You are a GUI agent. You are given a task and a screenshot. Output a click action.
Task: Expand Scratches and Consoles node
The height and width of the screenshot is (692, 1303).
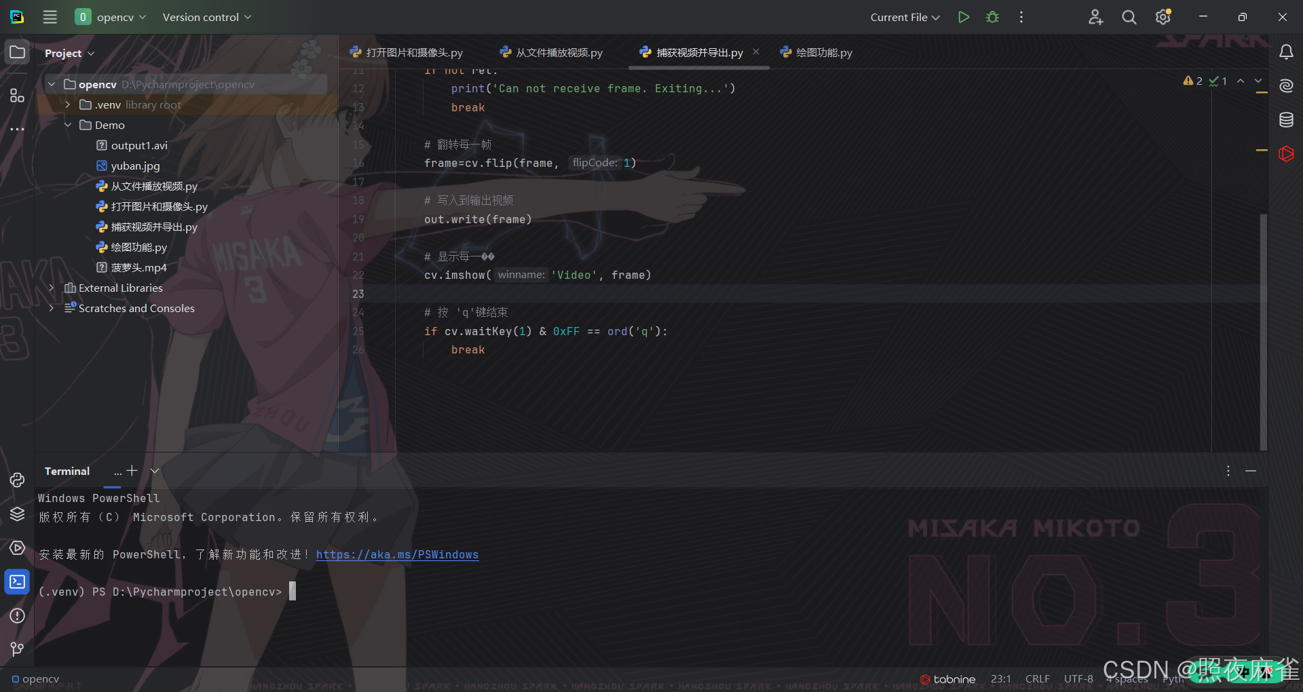click(x=52, y=308)
